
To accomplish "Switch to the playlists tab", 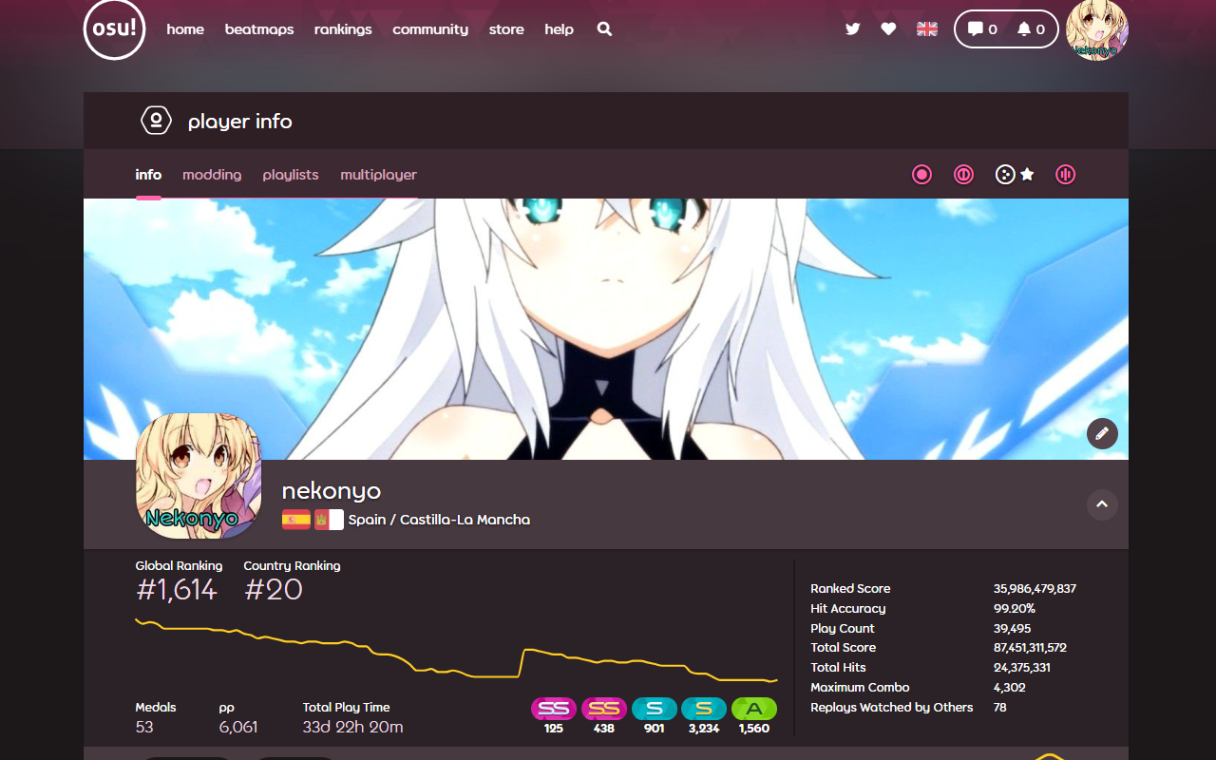I will point(291,175).
